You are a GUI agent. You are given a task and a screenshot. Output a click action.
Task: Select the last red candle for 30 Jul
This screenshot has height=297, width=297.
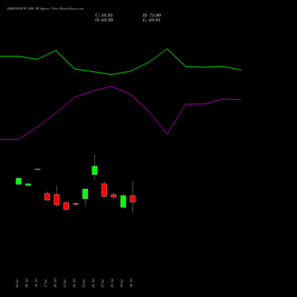[132, 199]
